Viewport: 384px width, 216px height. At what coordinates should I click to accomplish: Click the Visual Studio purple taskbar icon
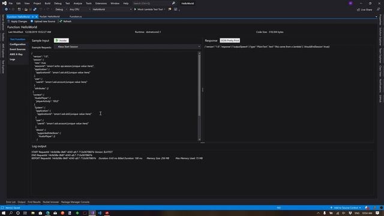click(92, 213)
